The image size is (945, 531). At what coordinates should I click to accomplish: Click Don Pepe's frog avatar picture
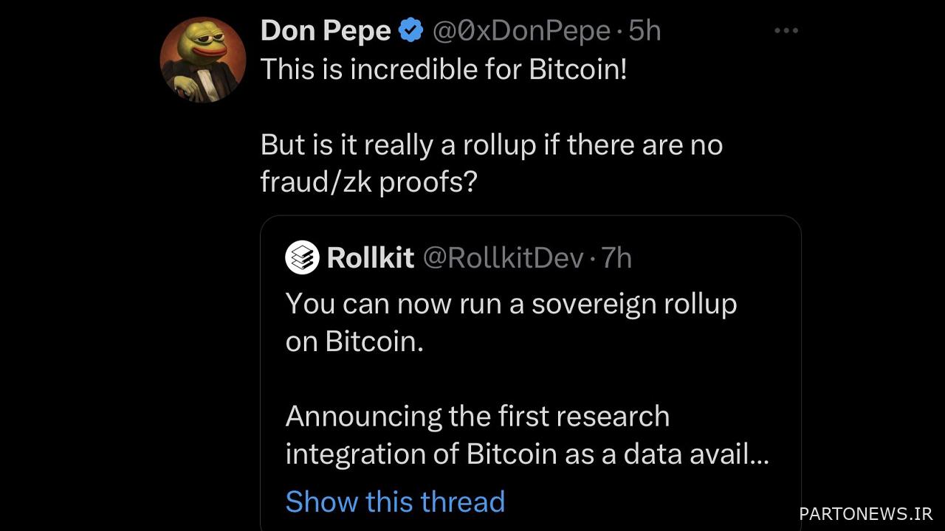[x=203, y=59]
